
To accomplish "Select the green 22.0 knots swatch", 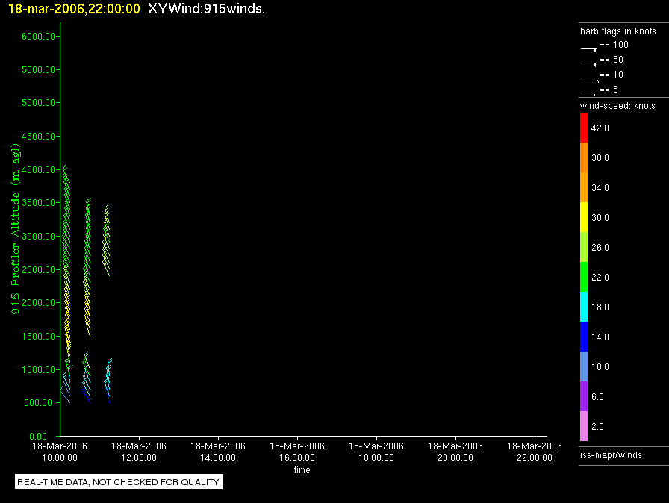I will [x=584, y=277].
